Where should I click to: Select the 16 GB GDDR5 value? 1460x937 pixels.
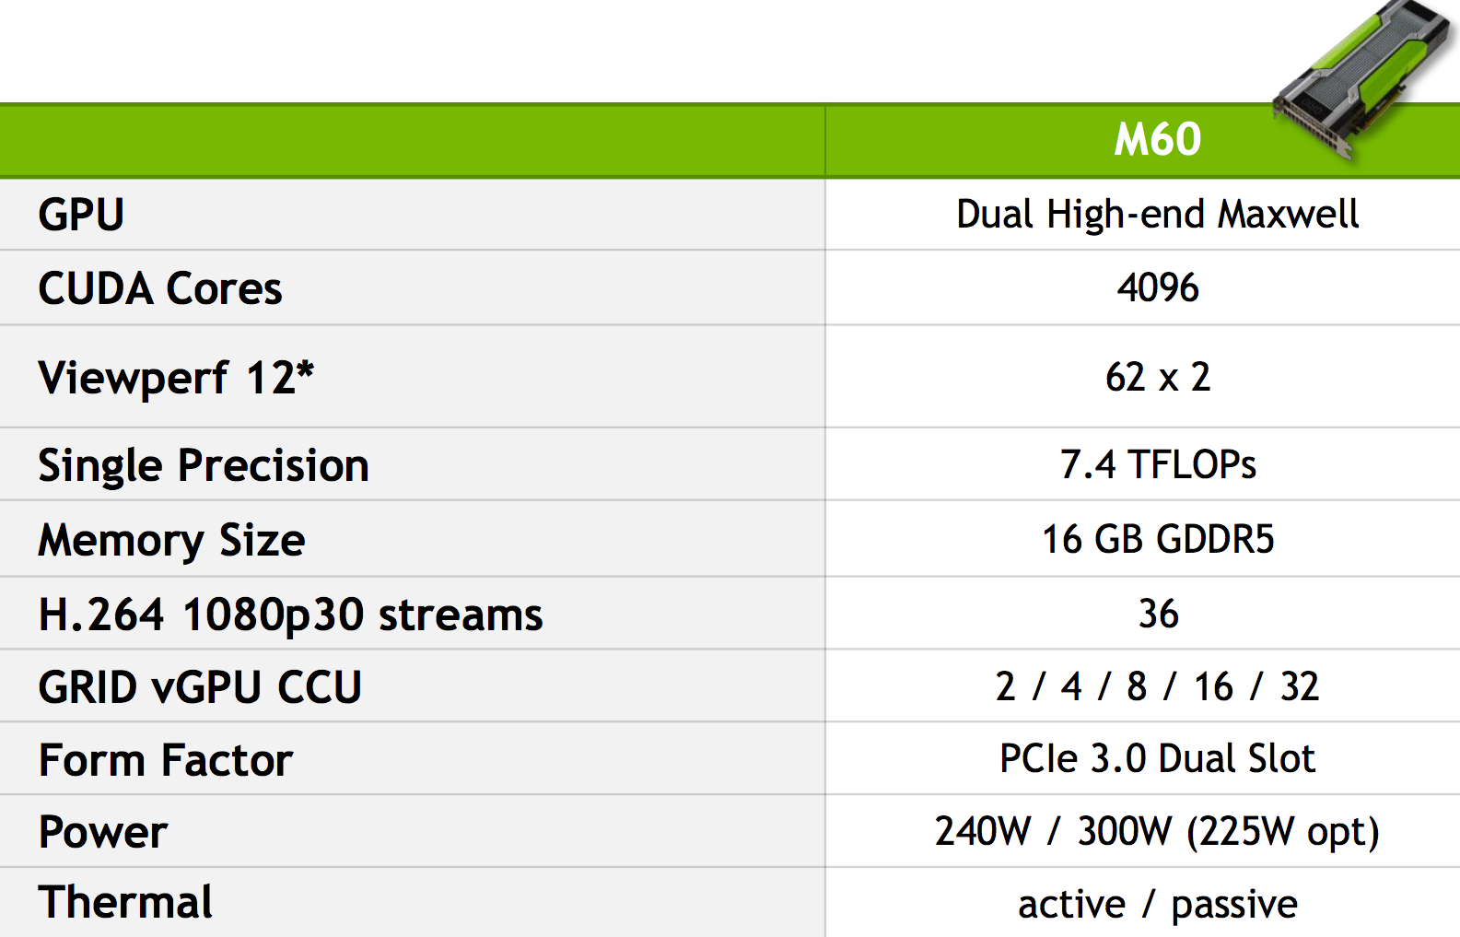[1158, 539]
